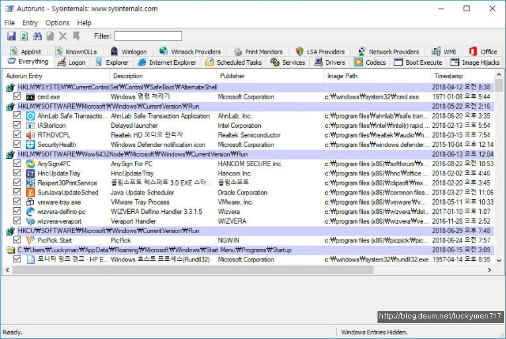Click the registry icon beside HKLM SafeBoot AlternateShell
Image resolution: width=506 pixels, height=339 pixels.
tap(11, 87)
